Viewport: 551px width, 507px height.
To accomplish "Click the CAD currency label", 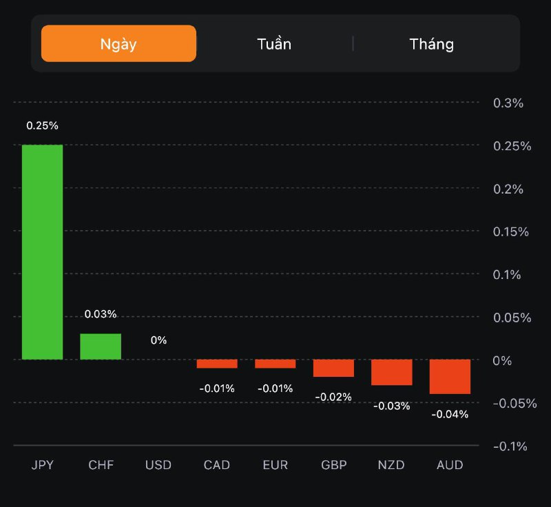I will tap(217, 465).
